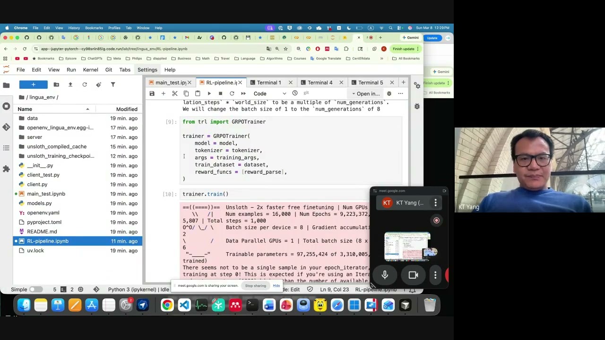Cut the selected cell with scissors icon
The height and width of the screenshot is (340, 605).
pyautogui.click(x=175, y=93)
